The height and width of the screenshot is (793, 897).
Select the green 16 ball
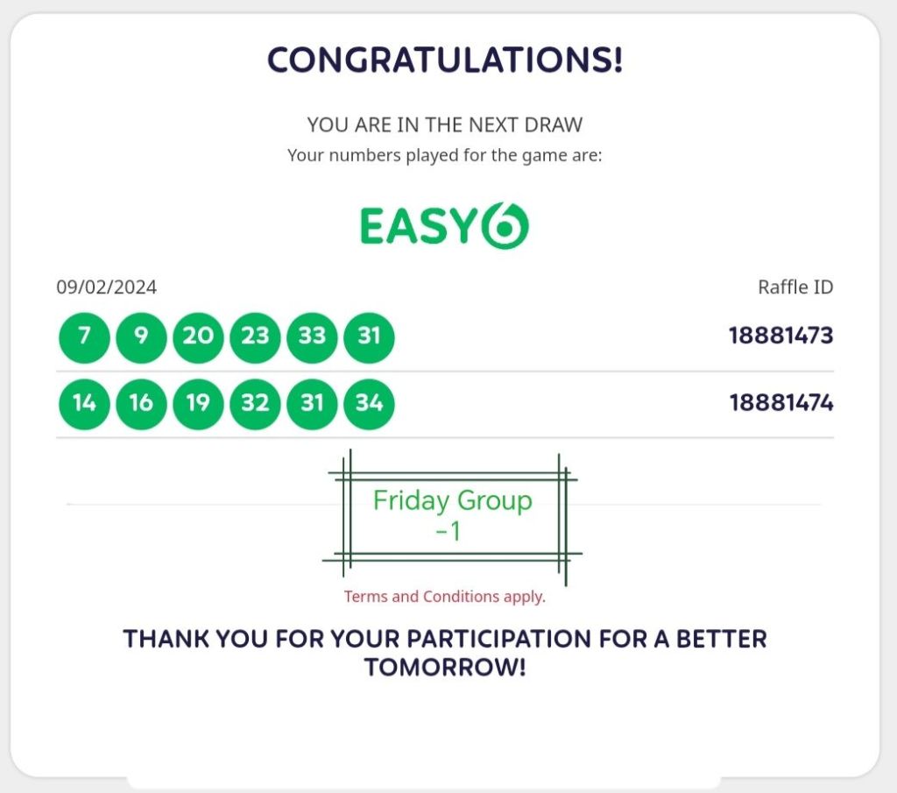141,403
